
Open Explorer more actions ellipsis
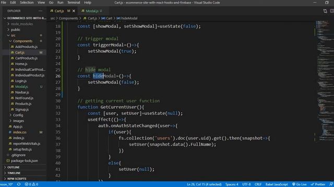(40, 11)
